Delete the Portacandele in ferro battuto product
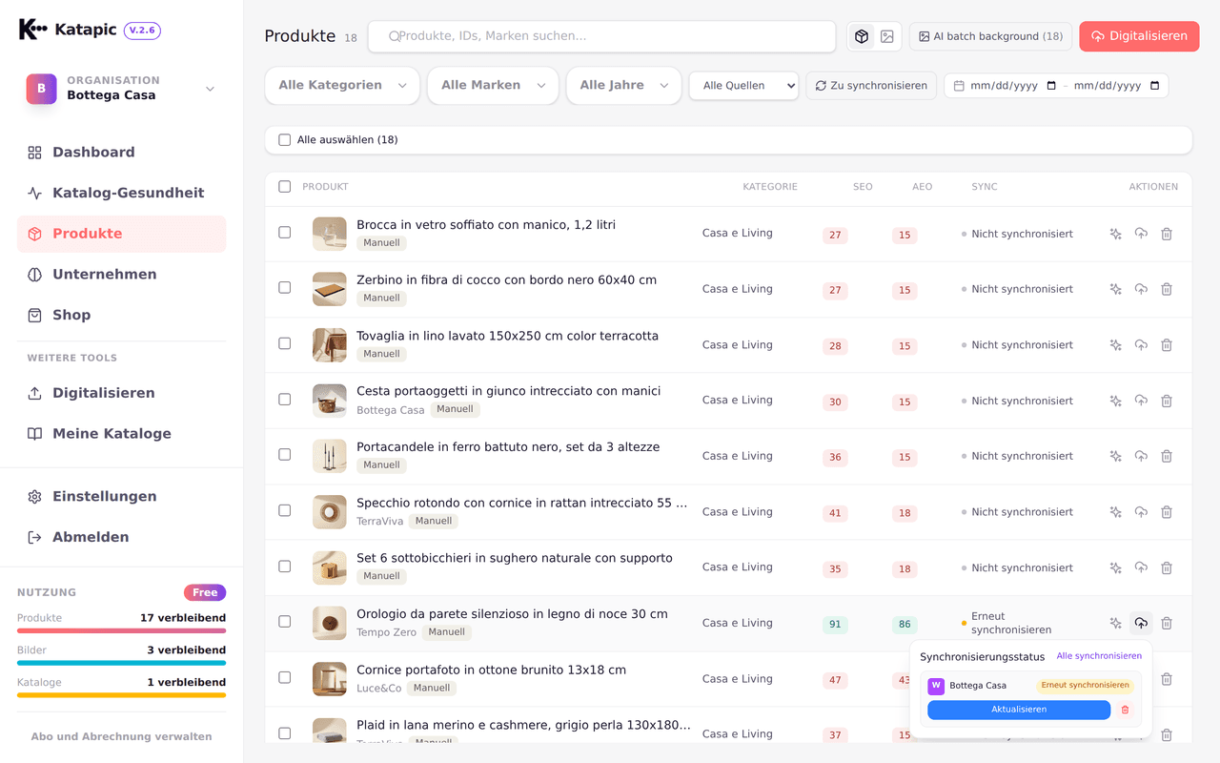 click(x=1167, y=456)
